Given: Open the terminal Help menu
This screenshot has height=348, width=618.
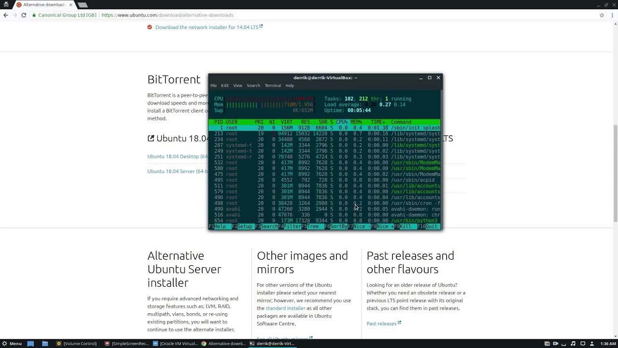Looking at the screenshot, I should point(290,86).
